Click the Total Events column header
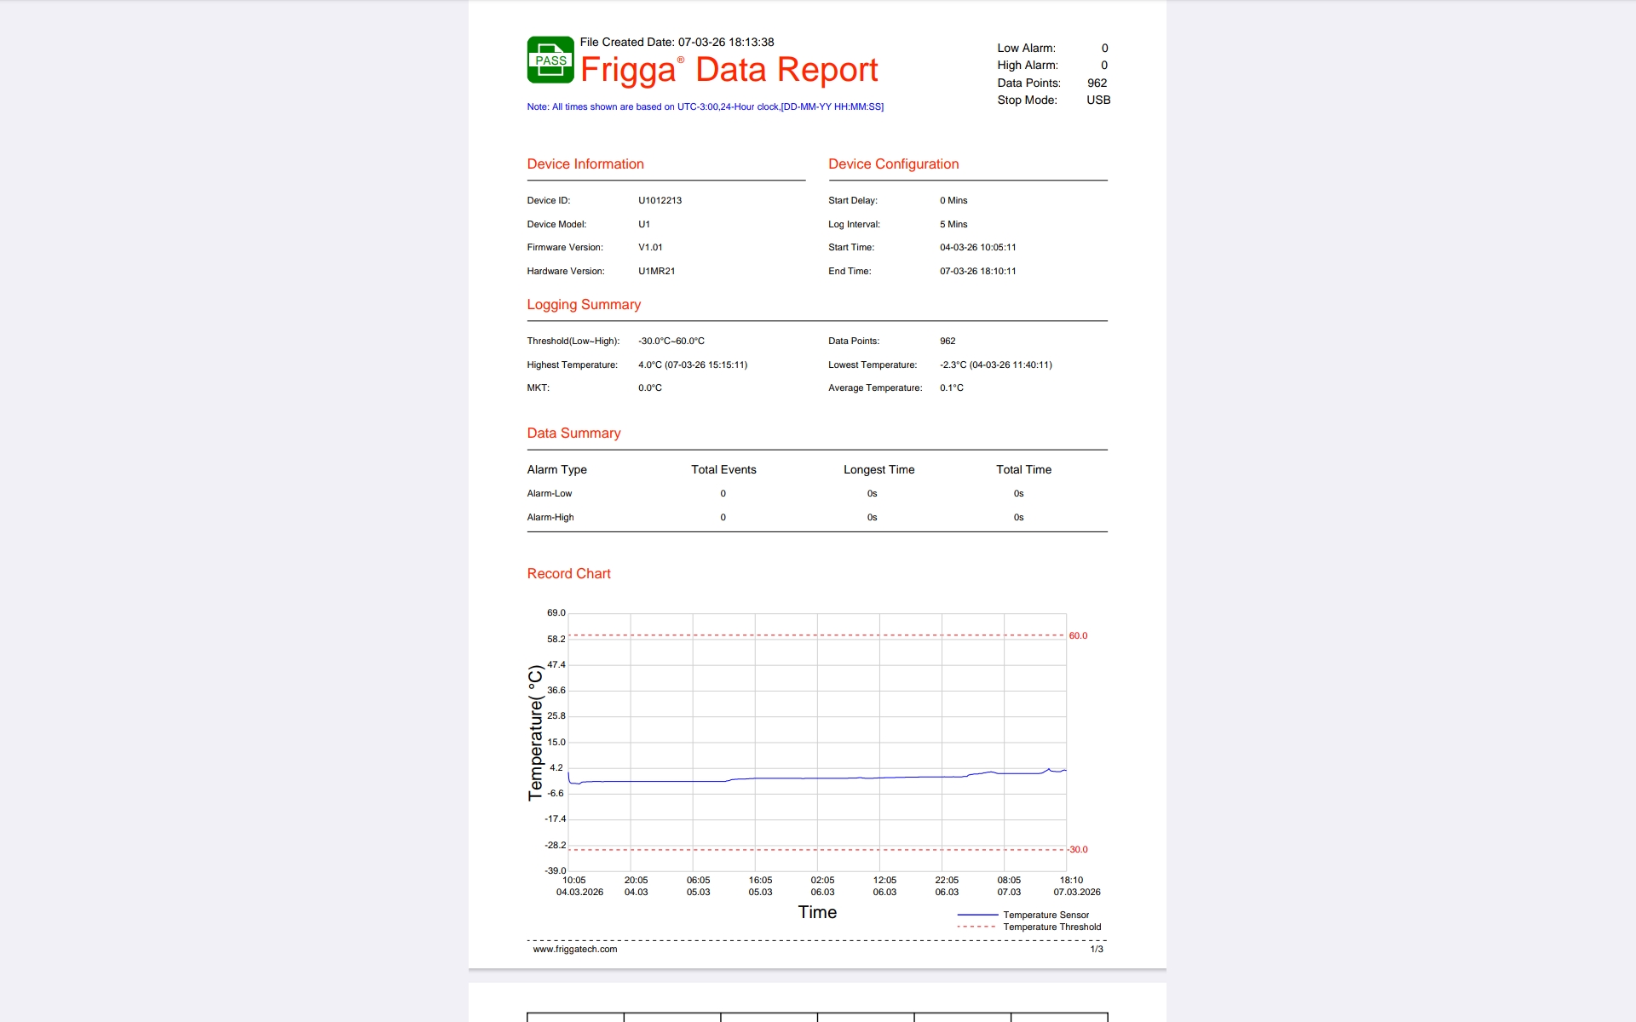This screenshot has height=1022, width=1636. pos(723,470)
